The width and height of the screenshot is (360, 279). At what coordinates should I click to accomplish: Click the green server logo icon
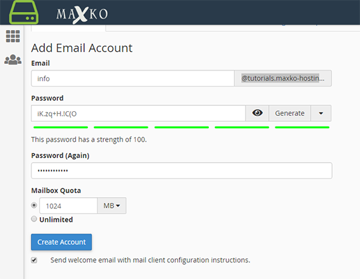(24, 12)
